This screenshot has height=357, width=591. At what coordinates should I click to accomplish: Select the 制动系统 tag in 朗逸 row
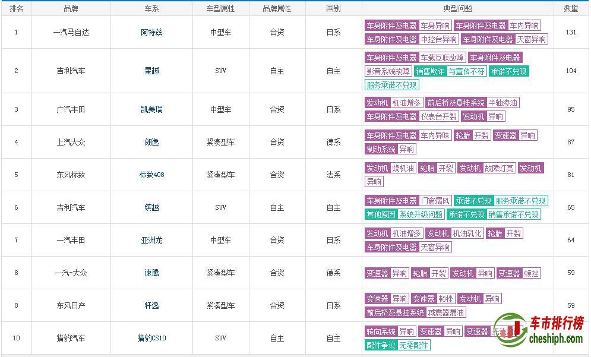tap(381, 149)
